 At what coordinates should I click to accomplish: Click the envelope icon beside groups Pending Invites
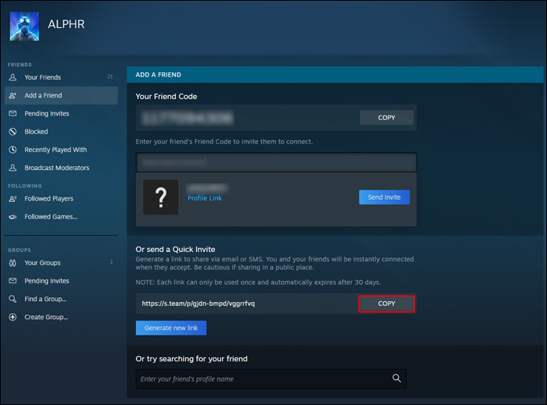point(13,281)
